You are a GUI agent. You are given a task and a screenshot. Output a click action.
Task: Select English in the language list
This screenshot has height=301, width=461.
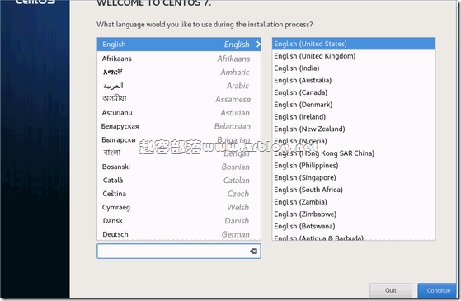point(179,44)
